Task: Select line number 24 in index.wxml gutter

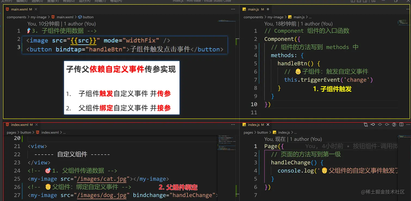Action: (17, 171)
